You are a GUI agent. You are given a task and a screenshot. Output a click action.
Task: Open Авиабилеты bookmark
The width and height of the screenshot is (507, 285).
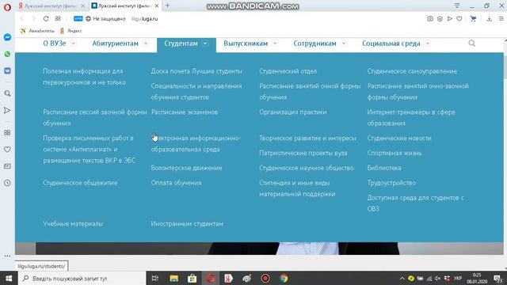click(37, 31)
